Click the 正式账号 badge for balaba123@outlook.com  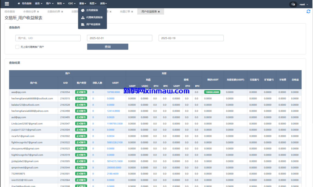coord(81,105)
